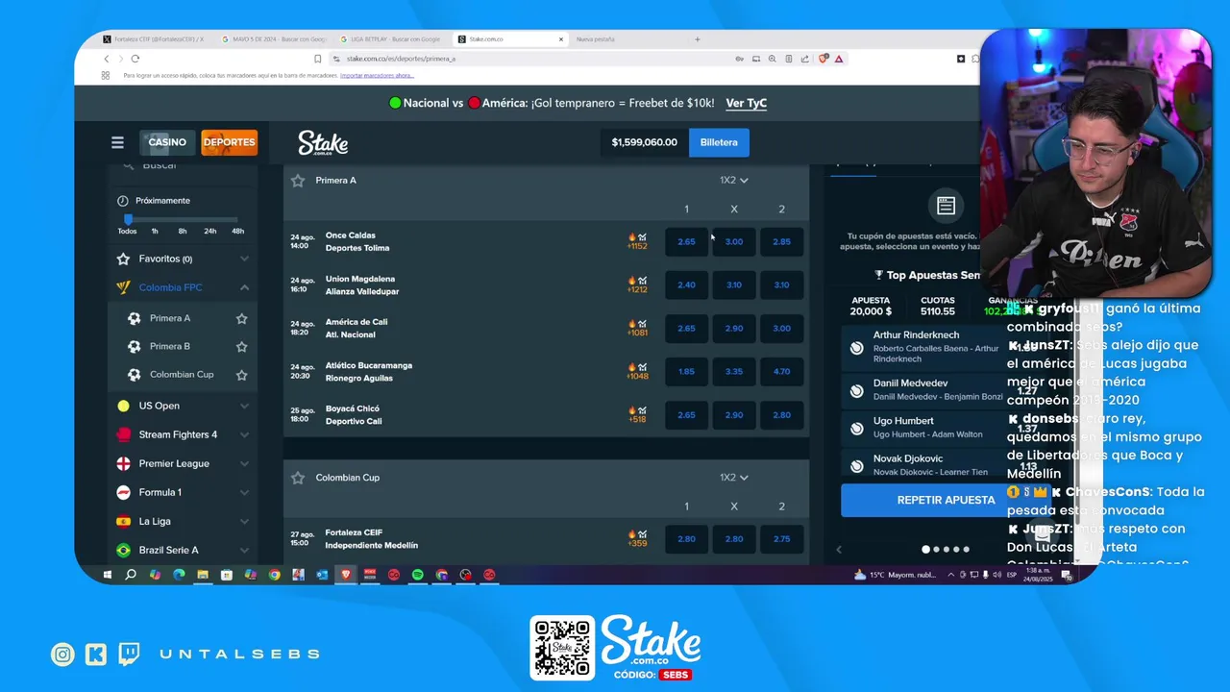Switch to the DEPORTES tab
This screenshot has height=692, width=1230.
pos(229,142)
